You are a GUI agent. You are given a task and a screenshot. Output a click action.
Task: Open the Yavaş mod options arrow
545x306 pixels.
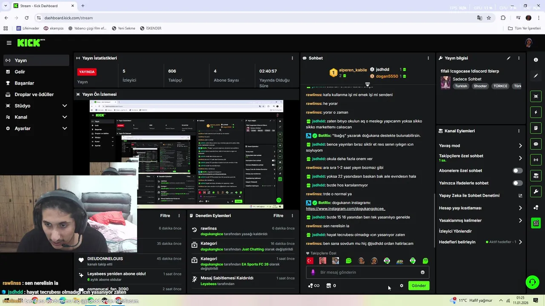(520, 146)
